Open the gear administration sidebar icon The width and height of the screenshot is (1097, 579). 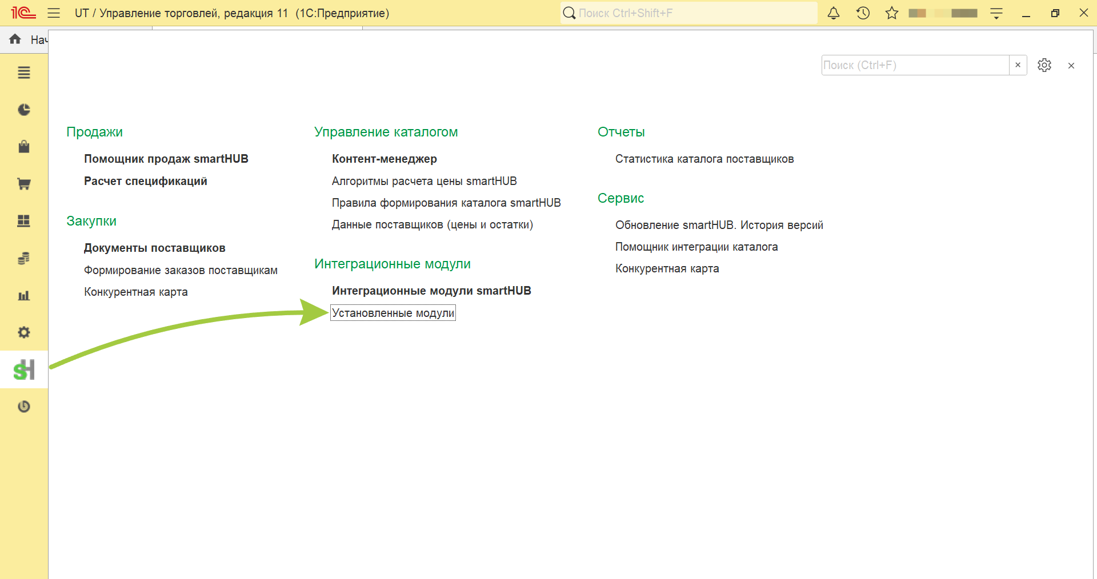point(24,332)
